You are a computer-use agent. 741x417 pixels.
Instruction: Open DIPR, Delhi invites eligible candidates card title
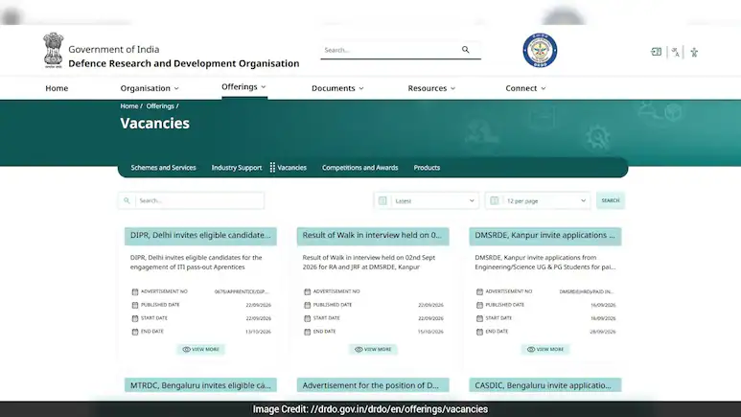click(x=200, y=236)
